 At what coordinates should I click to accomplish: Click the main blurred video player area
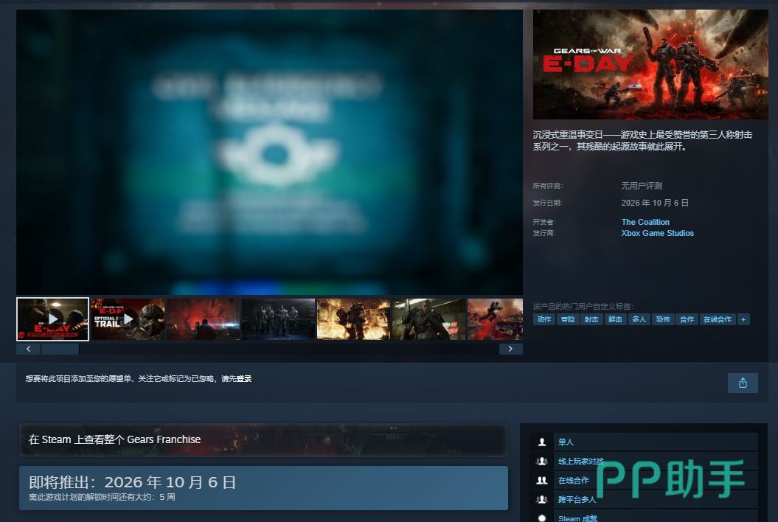click(x=269, y=153)
